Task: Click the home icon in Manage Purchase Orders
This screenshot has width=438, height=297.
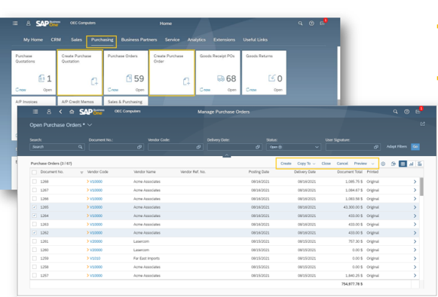Action: pos(72,111)
